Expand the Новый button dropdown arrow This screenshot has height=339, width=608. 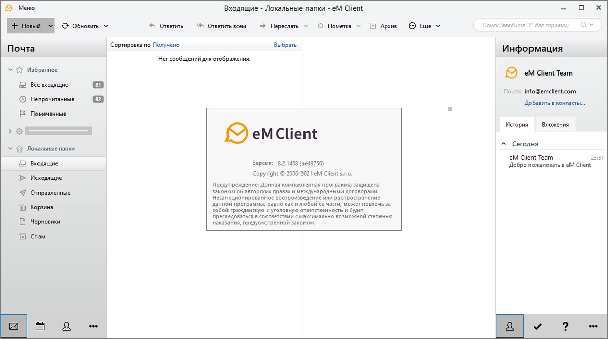pos(50,26)
